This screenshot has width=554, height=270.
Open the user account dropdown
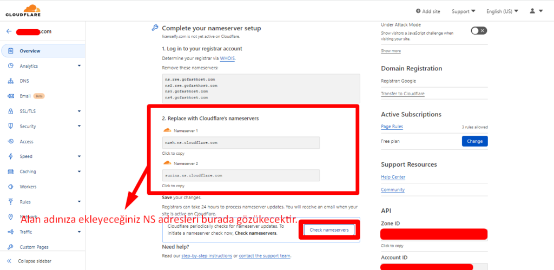click(x=536, y=11)
